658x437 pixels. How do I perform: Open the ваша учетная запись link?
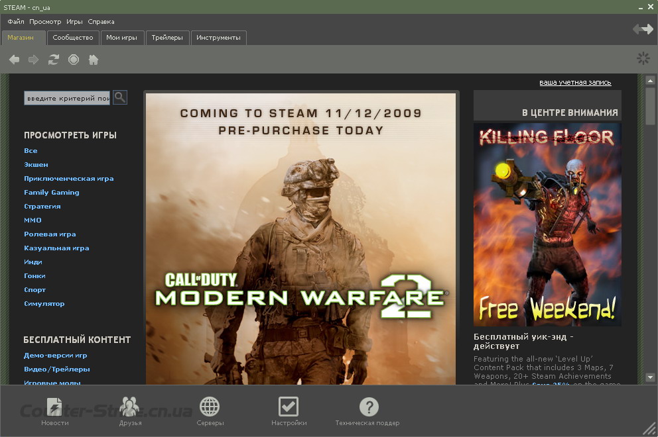575,83
